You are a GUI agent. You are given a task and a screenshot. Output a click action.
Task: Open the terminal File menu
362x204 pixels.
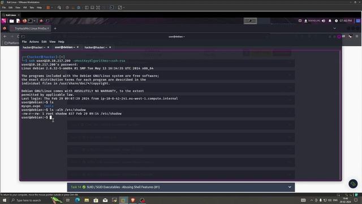[x=24, y=41]
